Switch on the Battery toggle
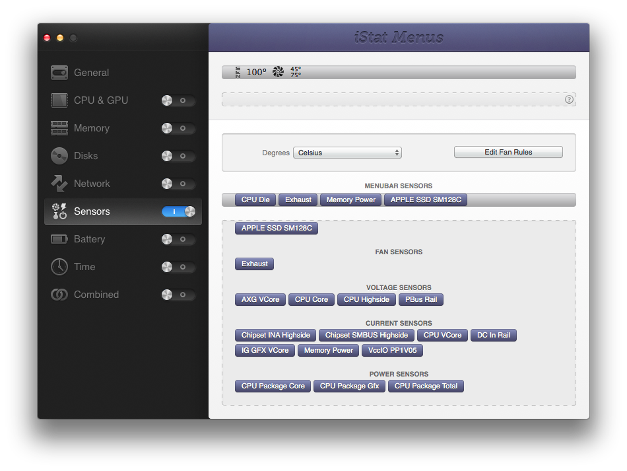The width and height of the screenshot is (627, 471). pyautogui.click(x=178, y=239)
